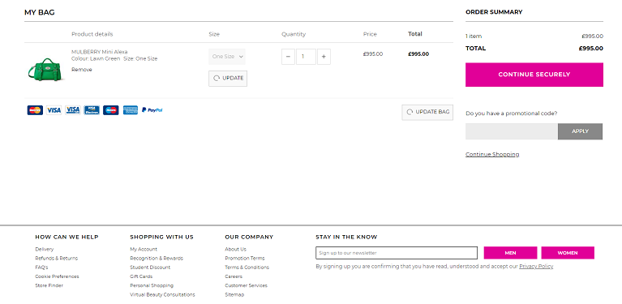Click the 'Colour: Lawn Green' product text
The image size is (622, 304).
tap(96, 58)
